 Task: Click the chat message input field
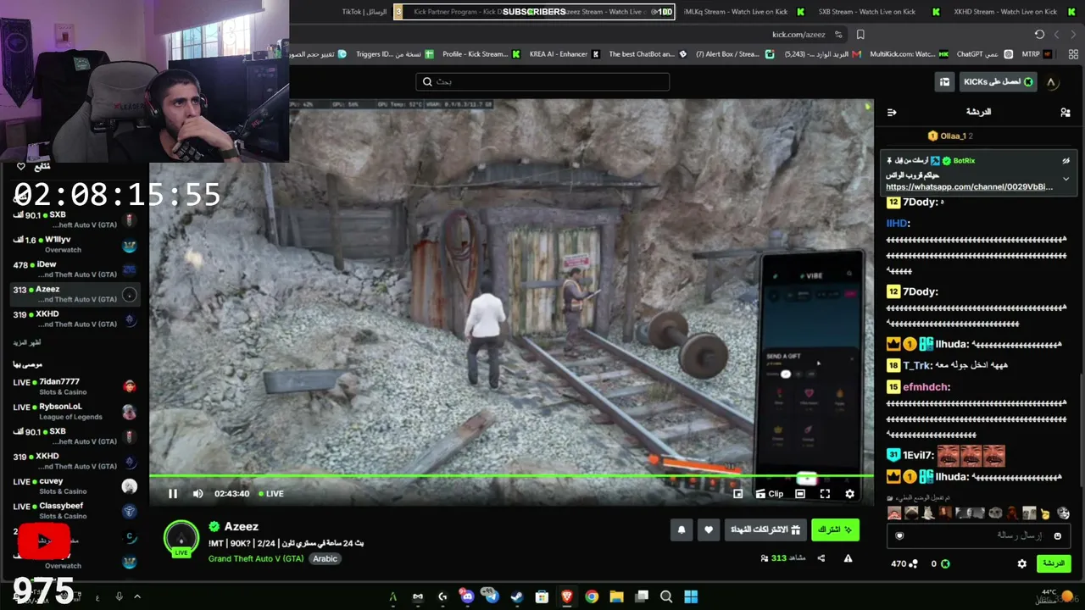click(x=978, y=535)
